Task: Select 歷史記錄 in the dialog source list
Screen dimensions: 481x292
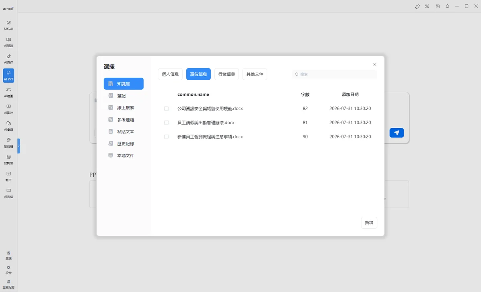Action: point(123,143)
